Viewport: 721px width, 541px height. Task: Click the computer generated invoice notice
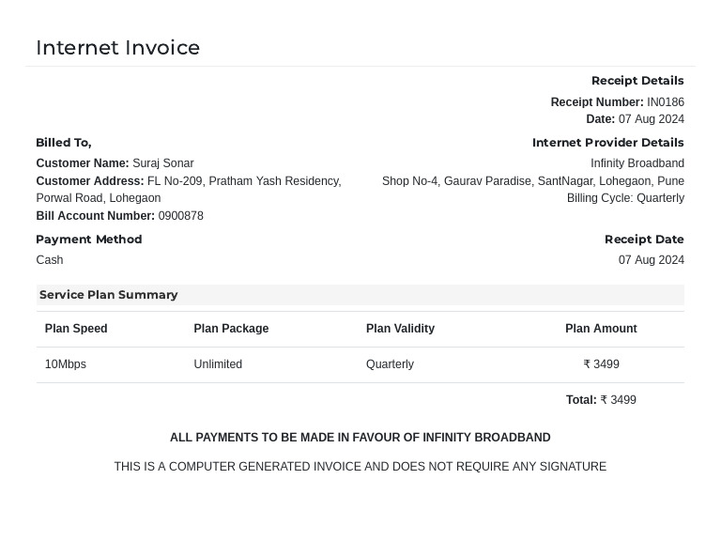[360, 467]
